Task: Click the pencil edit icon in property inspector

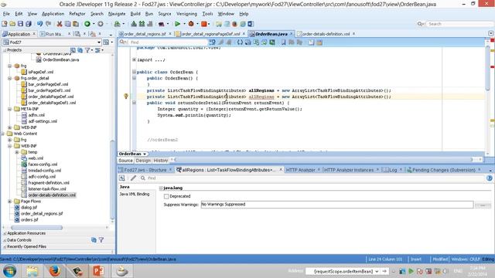Action: pyautogui.click(x=134, y=178)
